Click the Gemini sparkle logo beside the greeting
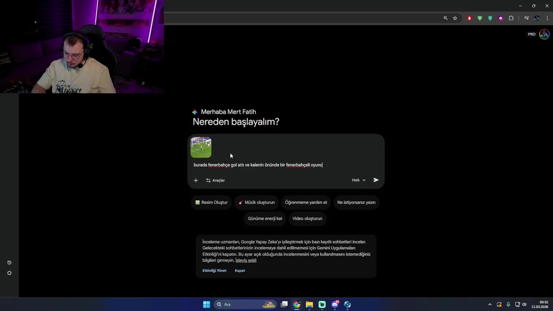This screenshot has height=311, width=553. click(x=195, y=112)
